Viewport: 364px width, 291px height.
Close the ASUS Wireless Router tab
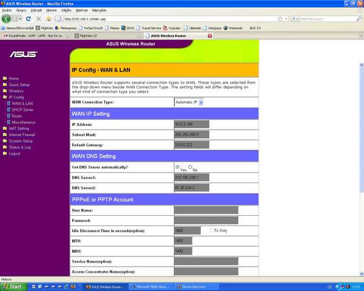(x=210, y=36)
